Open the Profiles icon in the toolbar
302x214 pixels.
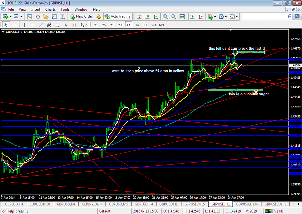(16, 17)
